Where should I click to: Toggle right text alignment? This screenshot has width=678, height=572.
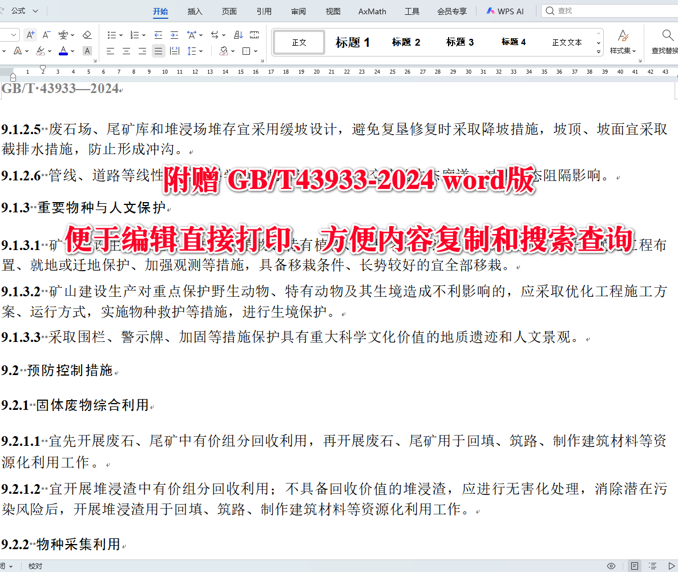tap(141, 51)
